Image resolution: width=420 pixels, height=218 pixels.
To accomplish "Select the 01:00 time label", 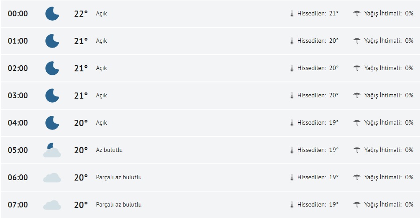I will coord(18,41).
